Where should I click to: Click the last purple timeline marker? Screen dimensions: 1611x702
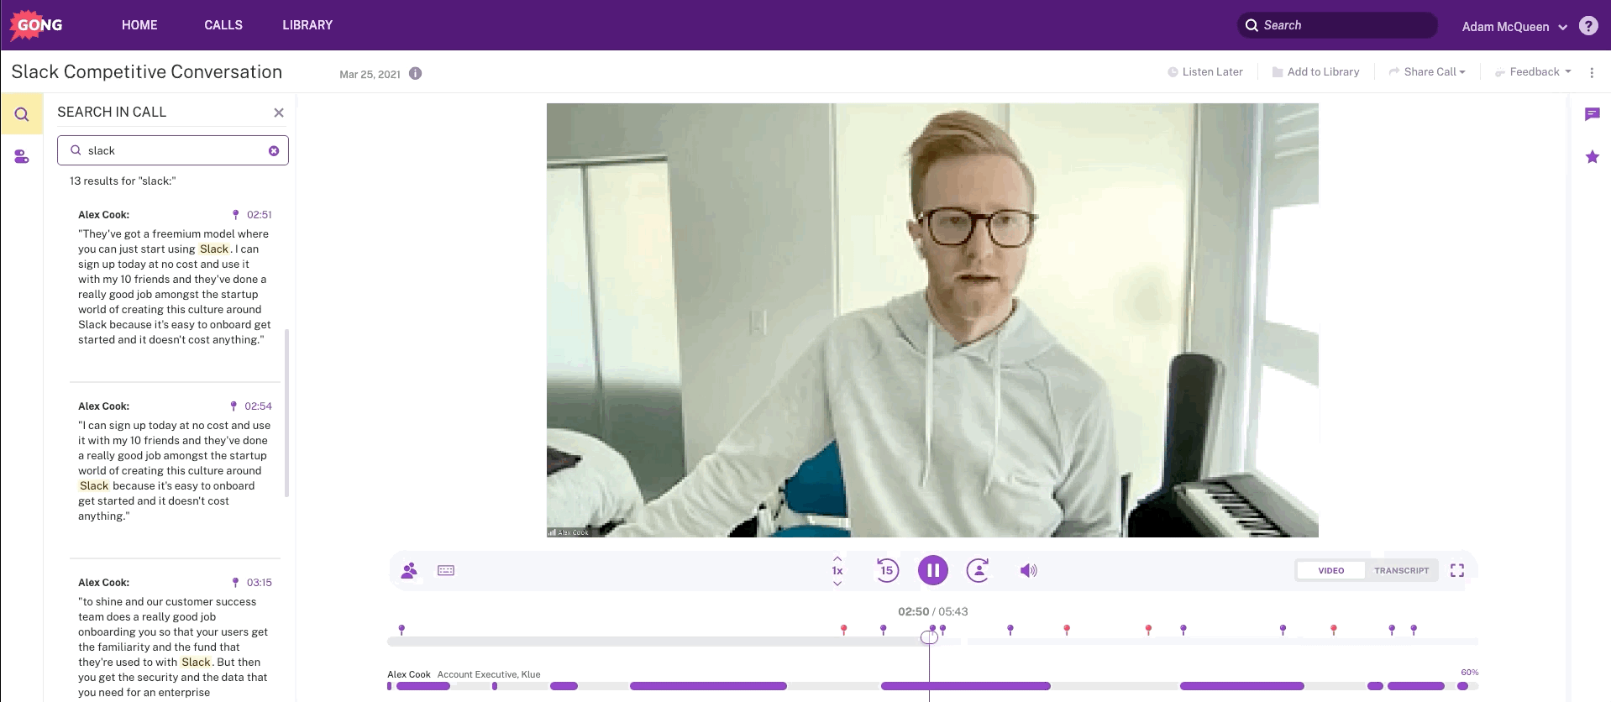1414,629
